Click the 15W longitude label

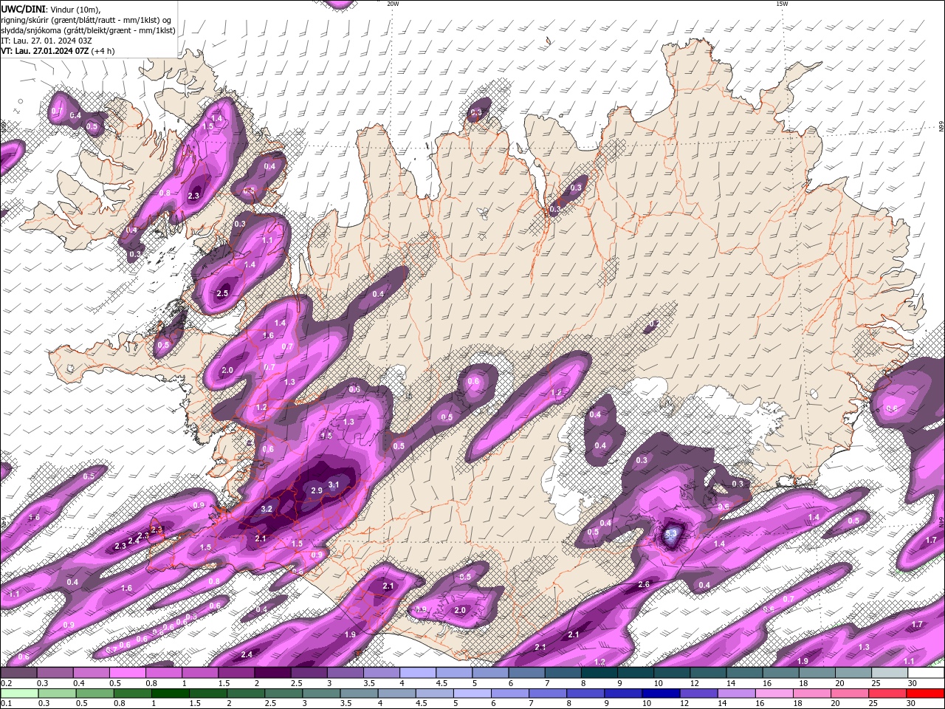coord(782,4)
